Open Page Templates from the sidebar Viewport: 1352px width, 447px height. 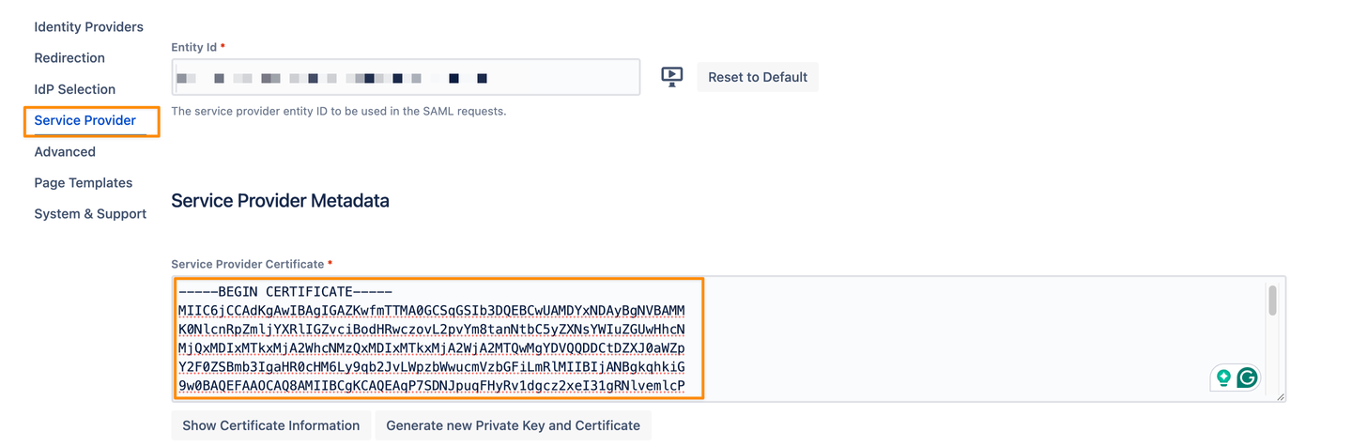[x=83, y=182]
